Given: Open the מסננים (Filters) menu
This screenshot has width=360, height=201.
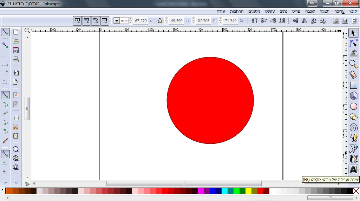Looking at the screenshot, I should [x=254, y=11].
